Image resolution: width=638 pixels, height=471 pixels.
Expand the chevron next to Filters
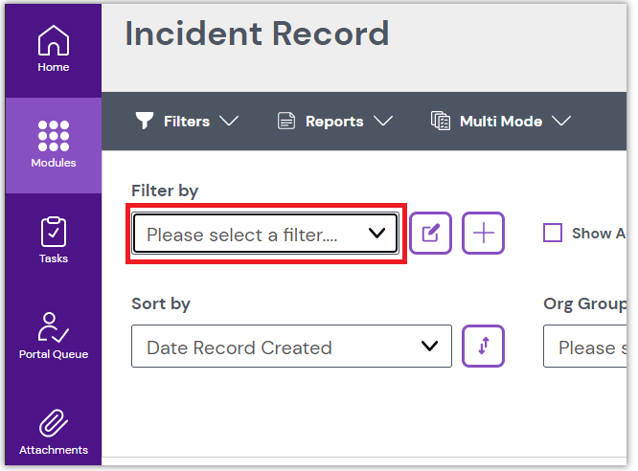point(228,122)
